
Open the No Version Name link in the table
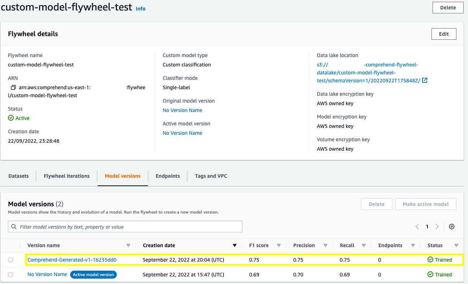pyautogui.click(x=47, y=274)
